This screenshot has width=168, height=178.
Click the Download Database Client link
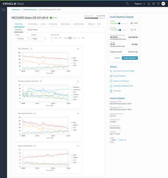pyautogui.click(x=123, y=86)
